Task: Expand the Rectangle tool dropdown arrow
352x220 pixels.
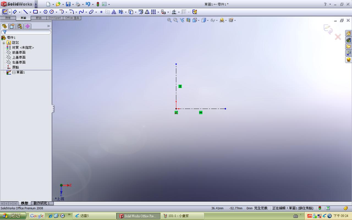Action: pos(40,12)
